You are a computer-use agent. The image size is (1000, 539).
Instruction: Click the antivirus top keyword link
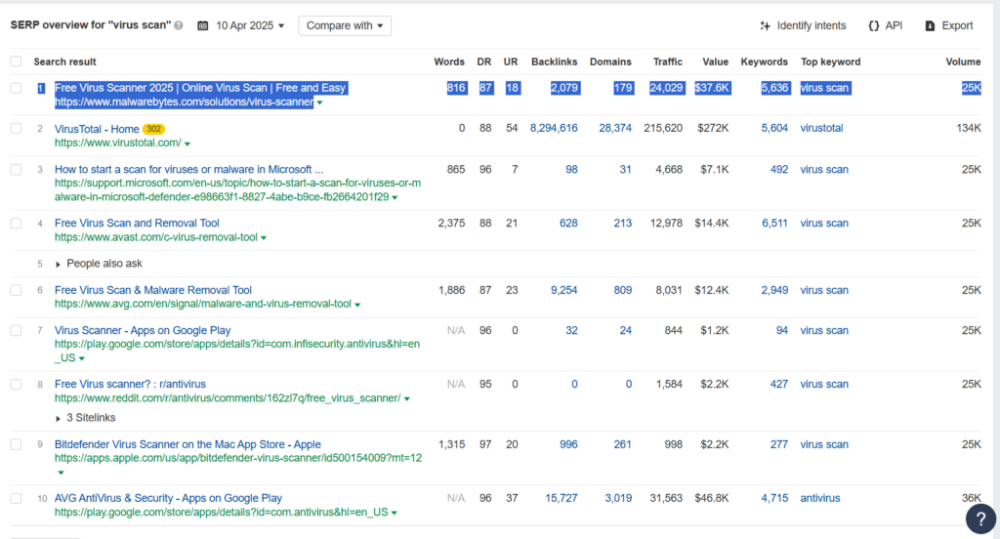[820, 498]
